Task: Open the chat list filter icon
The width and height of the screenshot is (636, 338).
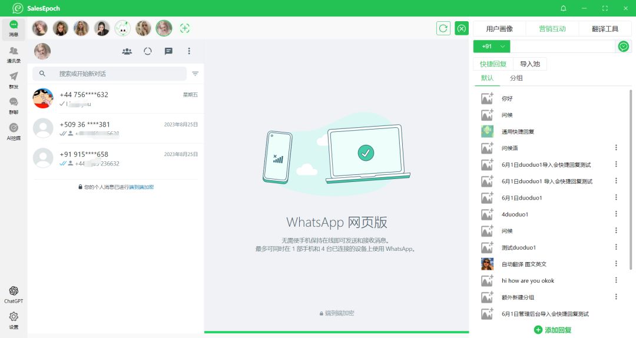Action: 195,74
